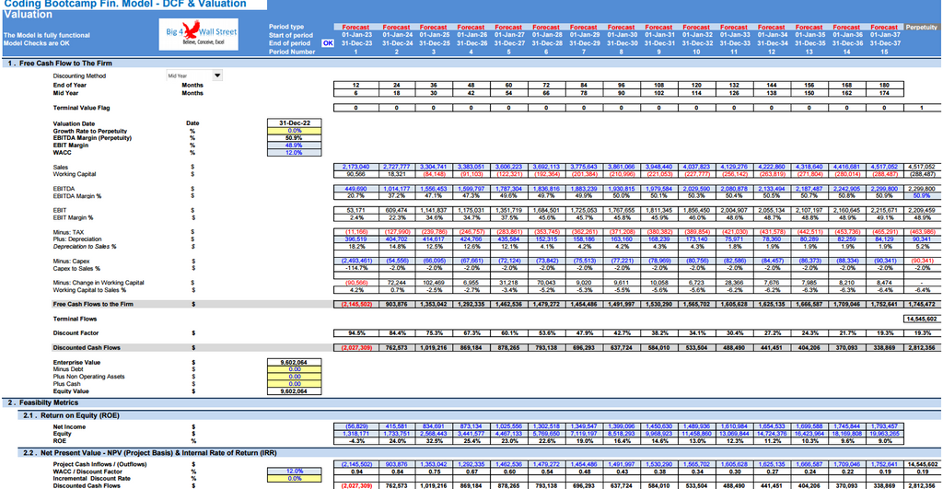
Task: Click the Equity Value 9,602,064 cell
Action: [x=294, y=391]
